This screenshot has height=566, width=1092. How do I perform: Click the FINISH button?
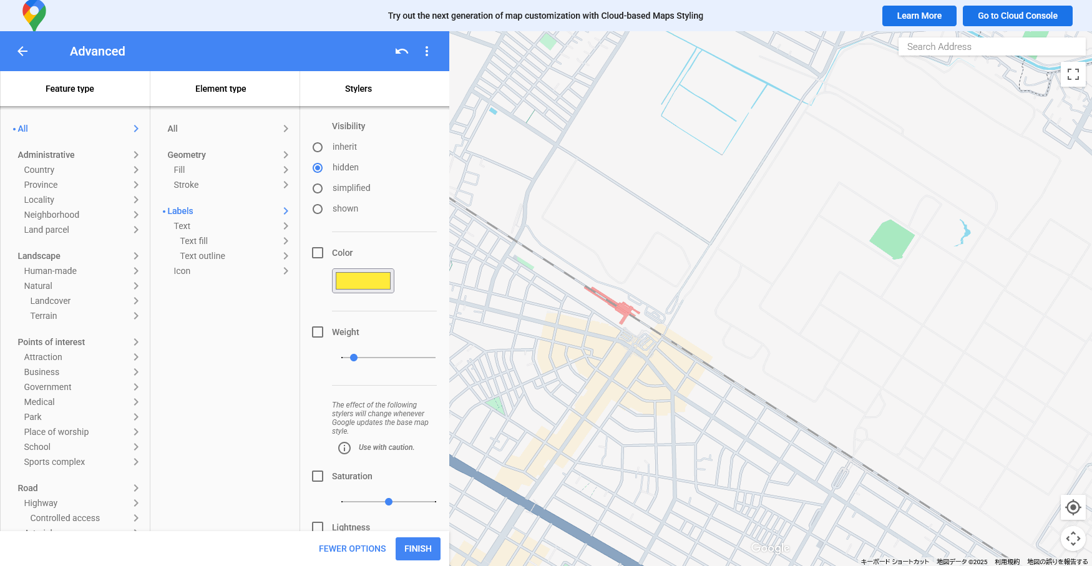417,549
